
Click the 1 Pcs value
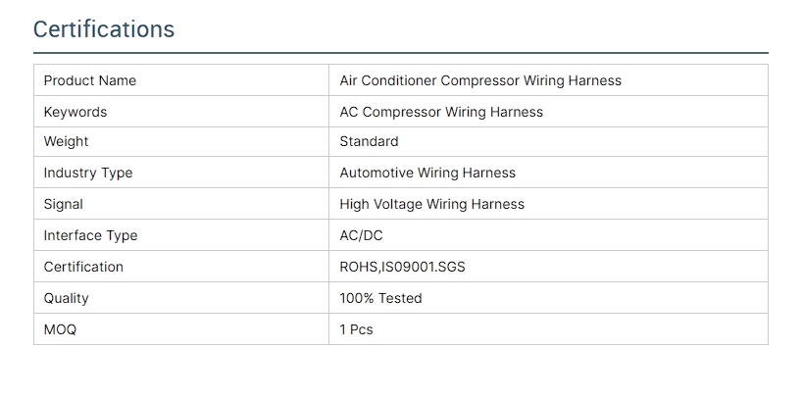point(357,329)
